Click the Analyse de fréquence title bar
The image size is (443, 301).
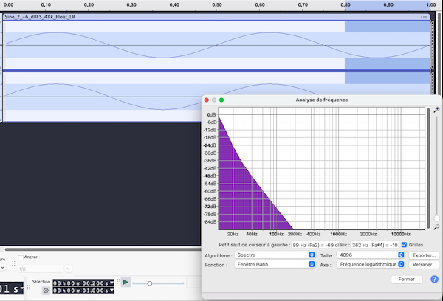(322, 100)
